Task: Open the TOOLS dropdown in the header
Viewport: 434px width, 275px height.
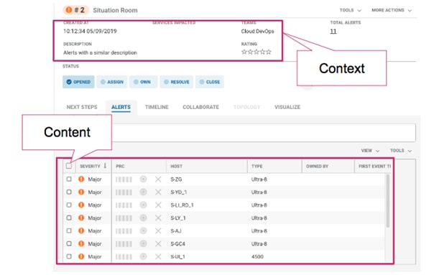Action: [x=350, y=10]
